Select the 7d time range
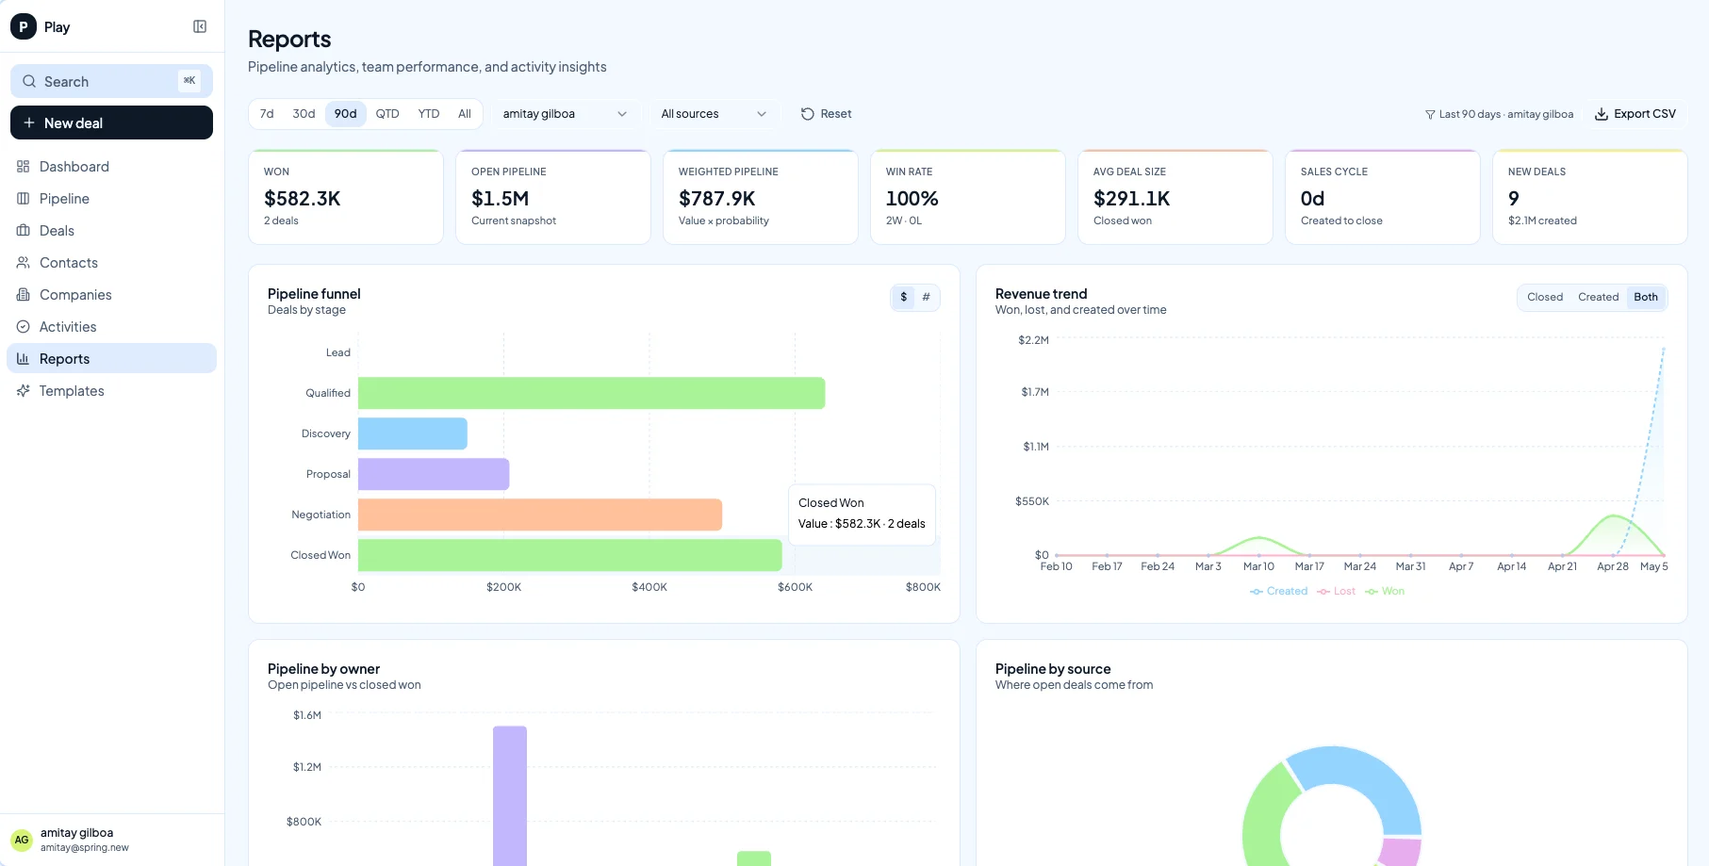This screenshot has height=866, width=1709. coord(267,114)
